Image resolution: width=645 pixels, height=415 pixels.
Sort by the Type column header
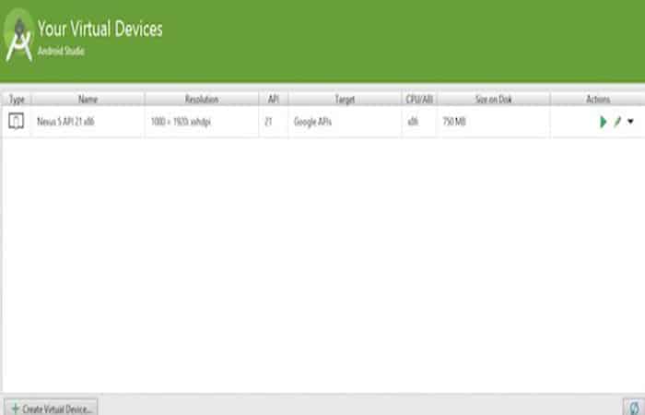pyautogui.click(x=17, y=100)
